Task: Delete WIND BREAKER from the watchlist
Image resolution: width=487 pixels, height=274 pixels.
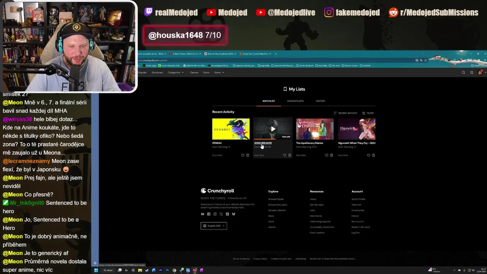Action: tap(290, 155)
